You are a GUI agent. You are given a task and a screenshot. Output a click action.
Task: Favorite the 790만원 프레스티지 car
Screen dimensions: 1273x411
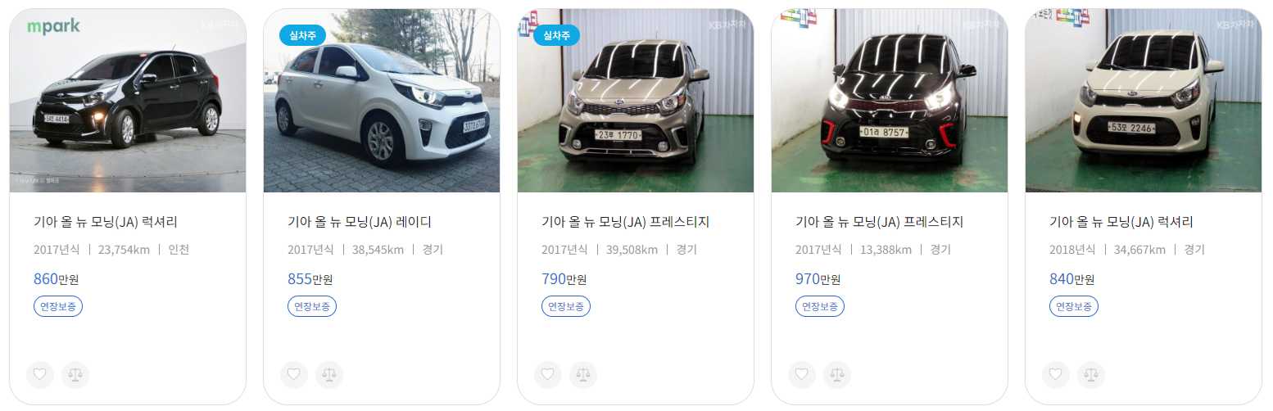click(548, 375)
